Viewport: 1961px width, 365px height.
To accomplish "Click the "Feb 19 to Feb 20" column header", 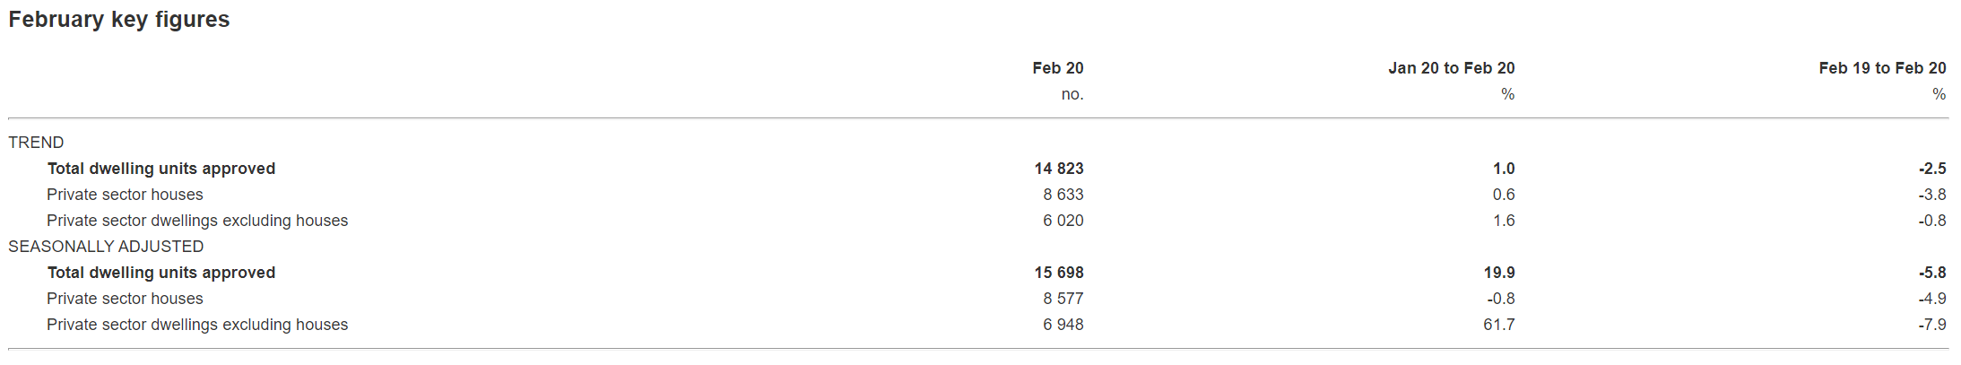I will pyautogui.click(x=1882, y=68).
